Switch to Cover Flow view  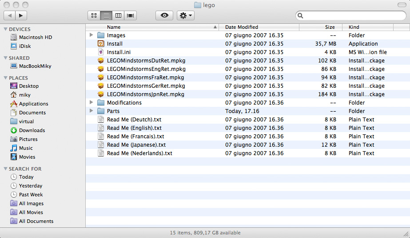click(x=131, y=16)
